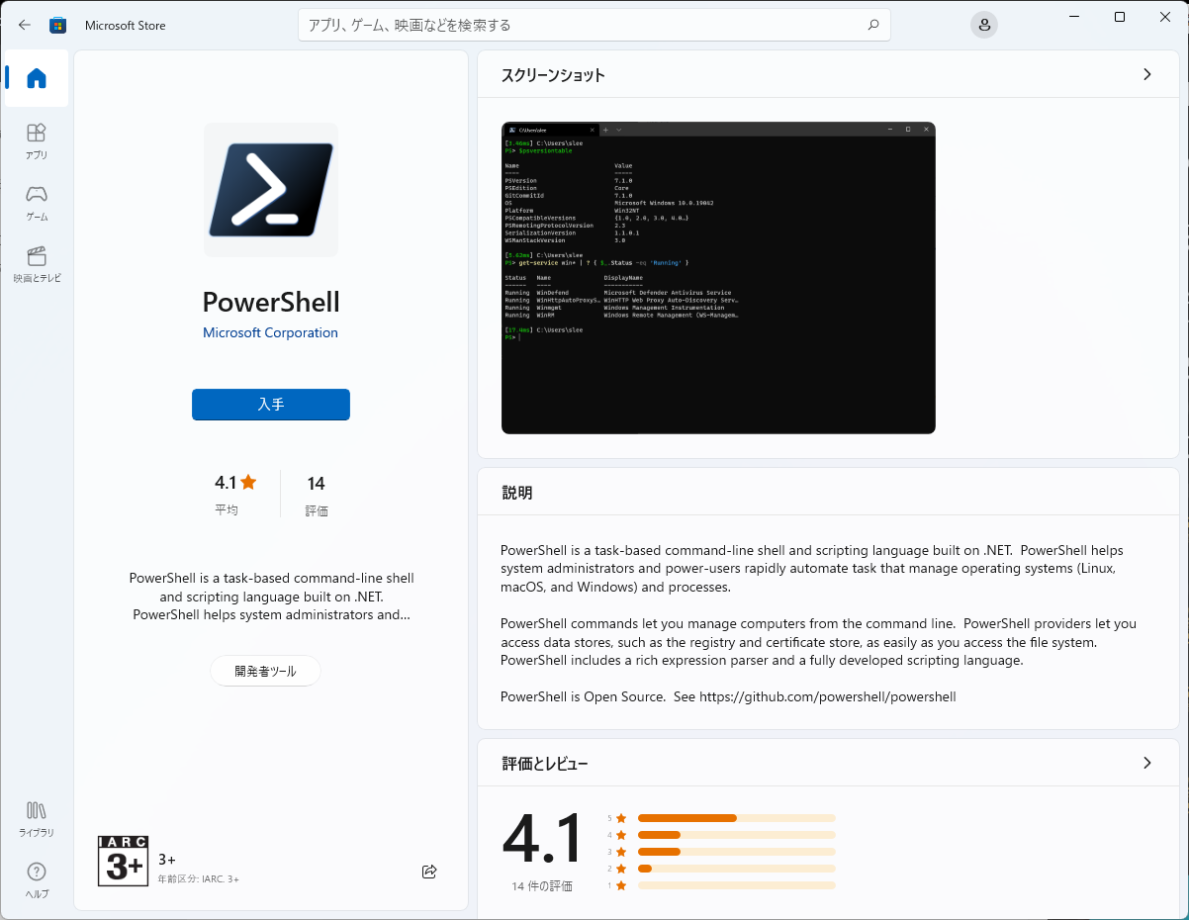Screen dimensions: 1189x920
Task: Open the アプリ section in sidebar
Action: pos(37,141)
